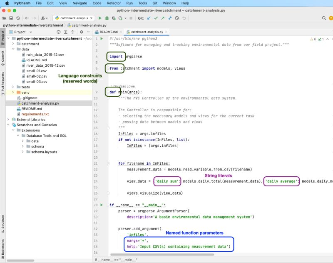Open Search Everywhere with the magnifier icon

(324, 18)
